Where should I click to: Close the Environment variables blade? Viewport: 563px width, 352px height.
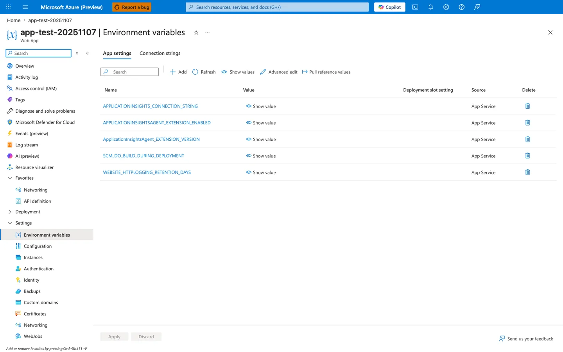(550, 32)
